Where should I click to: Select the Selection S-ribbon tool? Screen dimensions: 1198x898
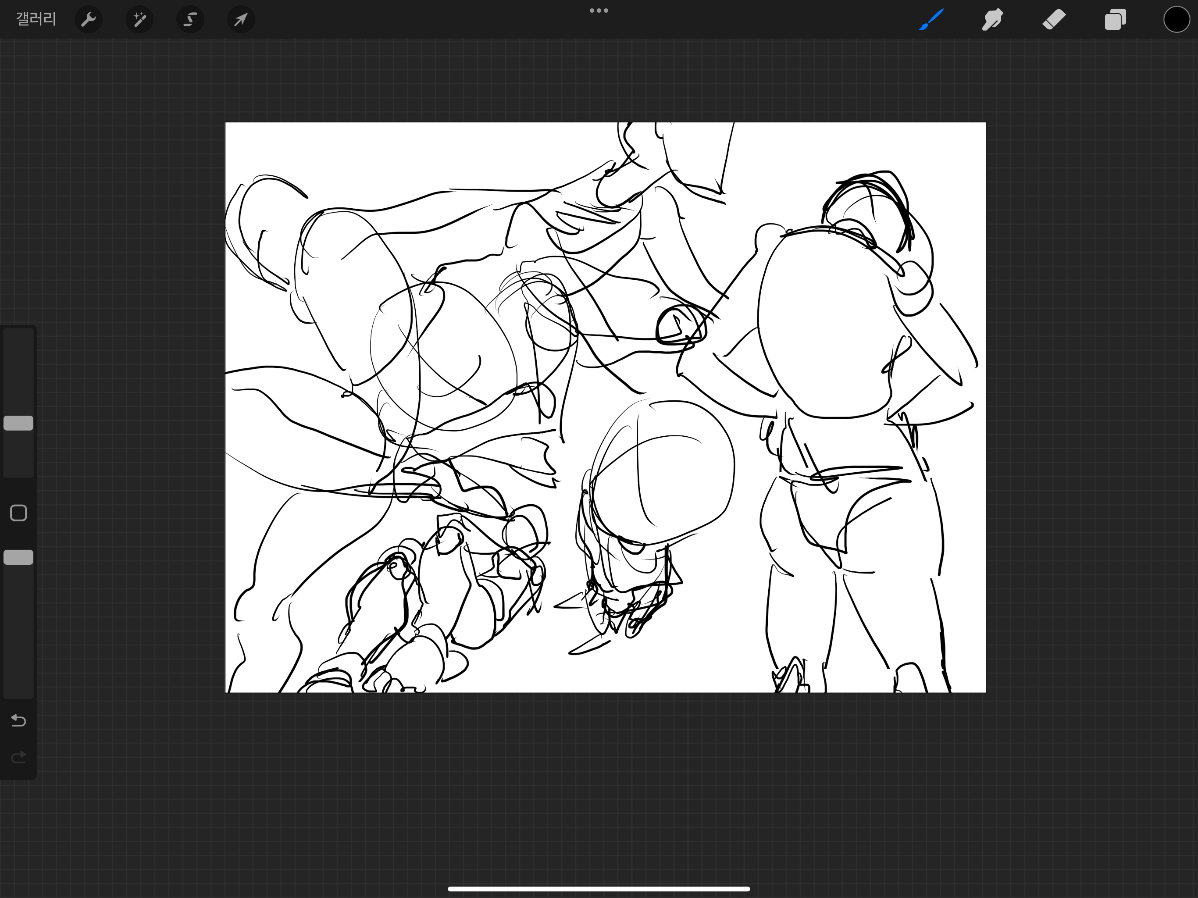click(x=190, y=20)
